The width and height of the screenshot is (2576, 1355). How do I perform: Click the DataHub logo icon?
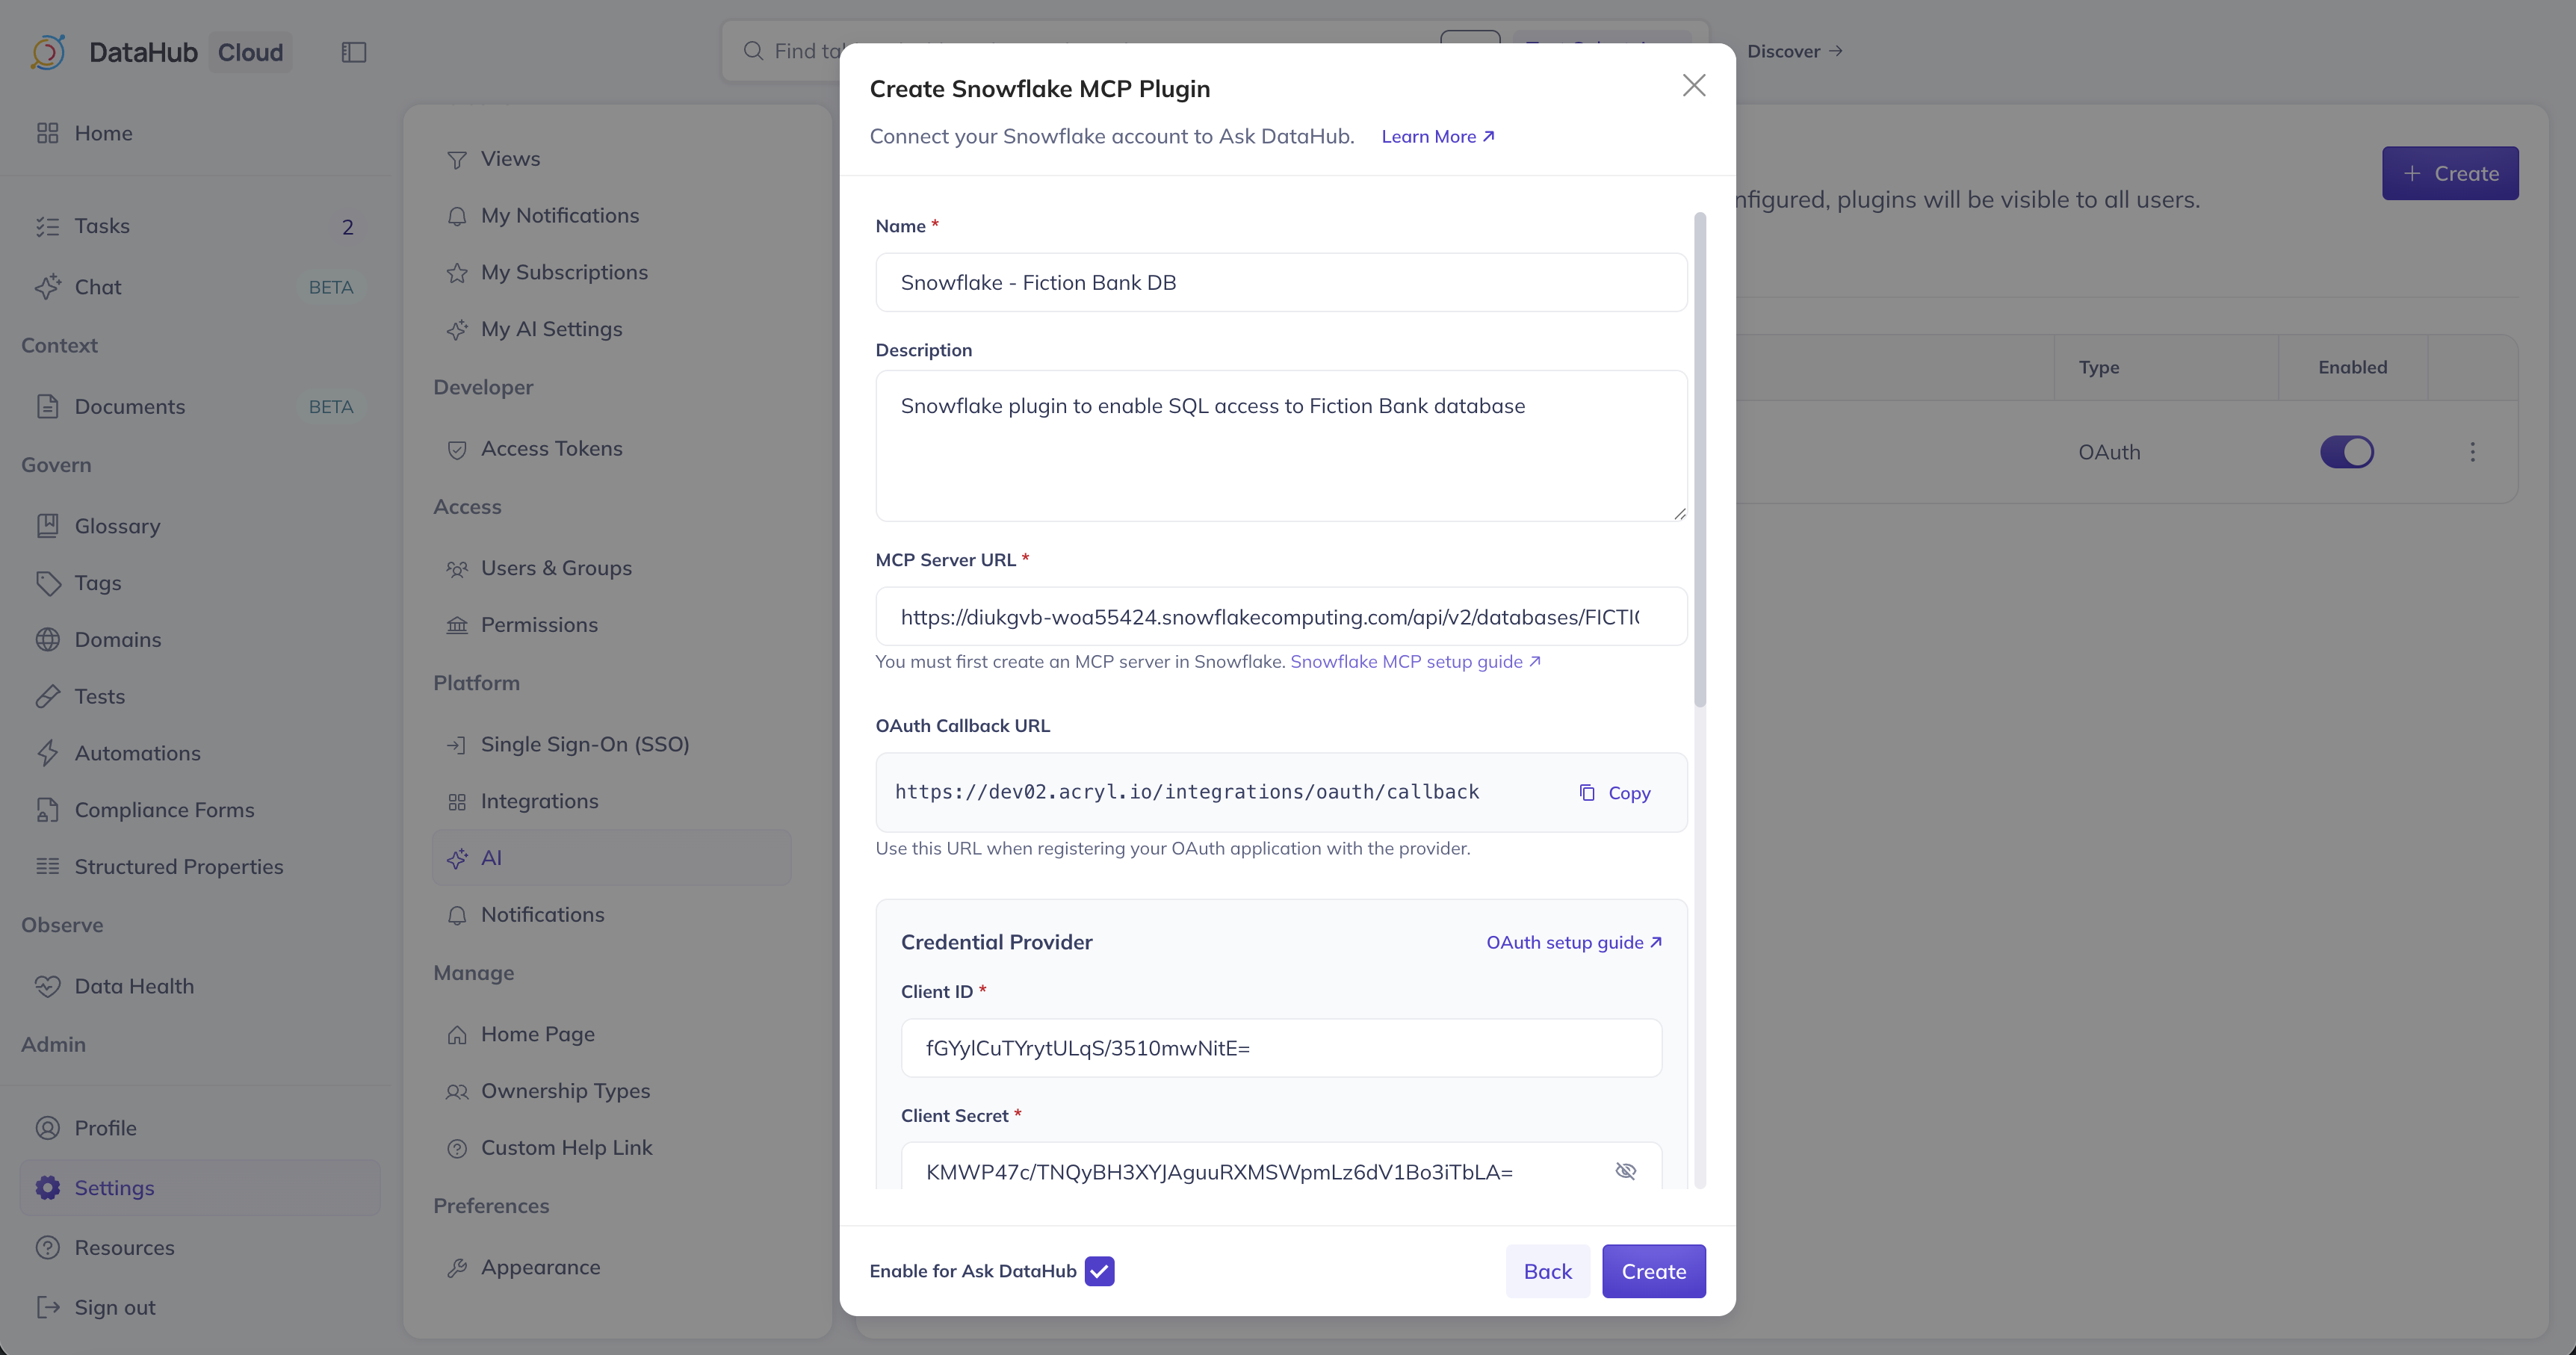pos(48,52)
